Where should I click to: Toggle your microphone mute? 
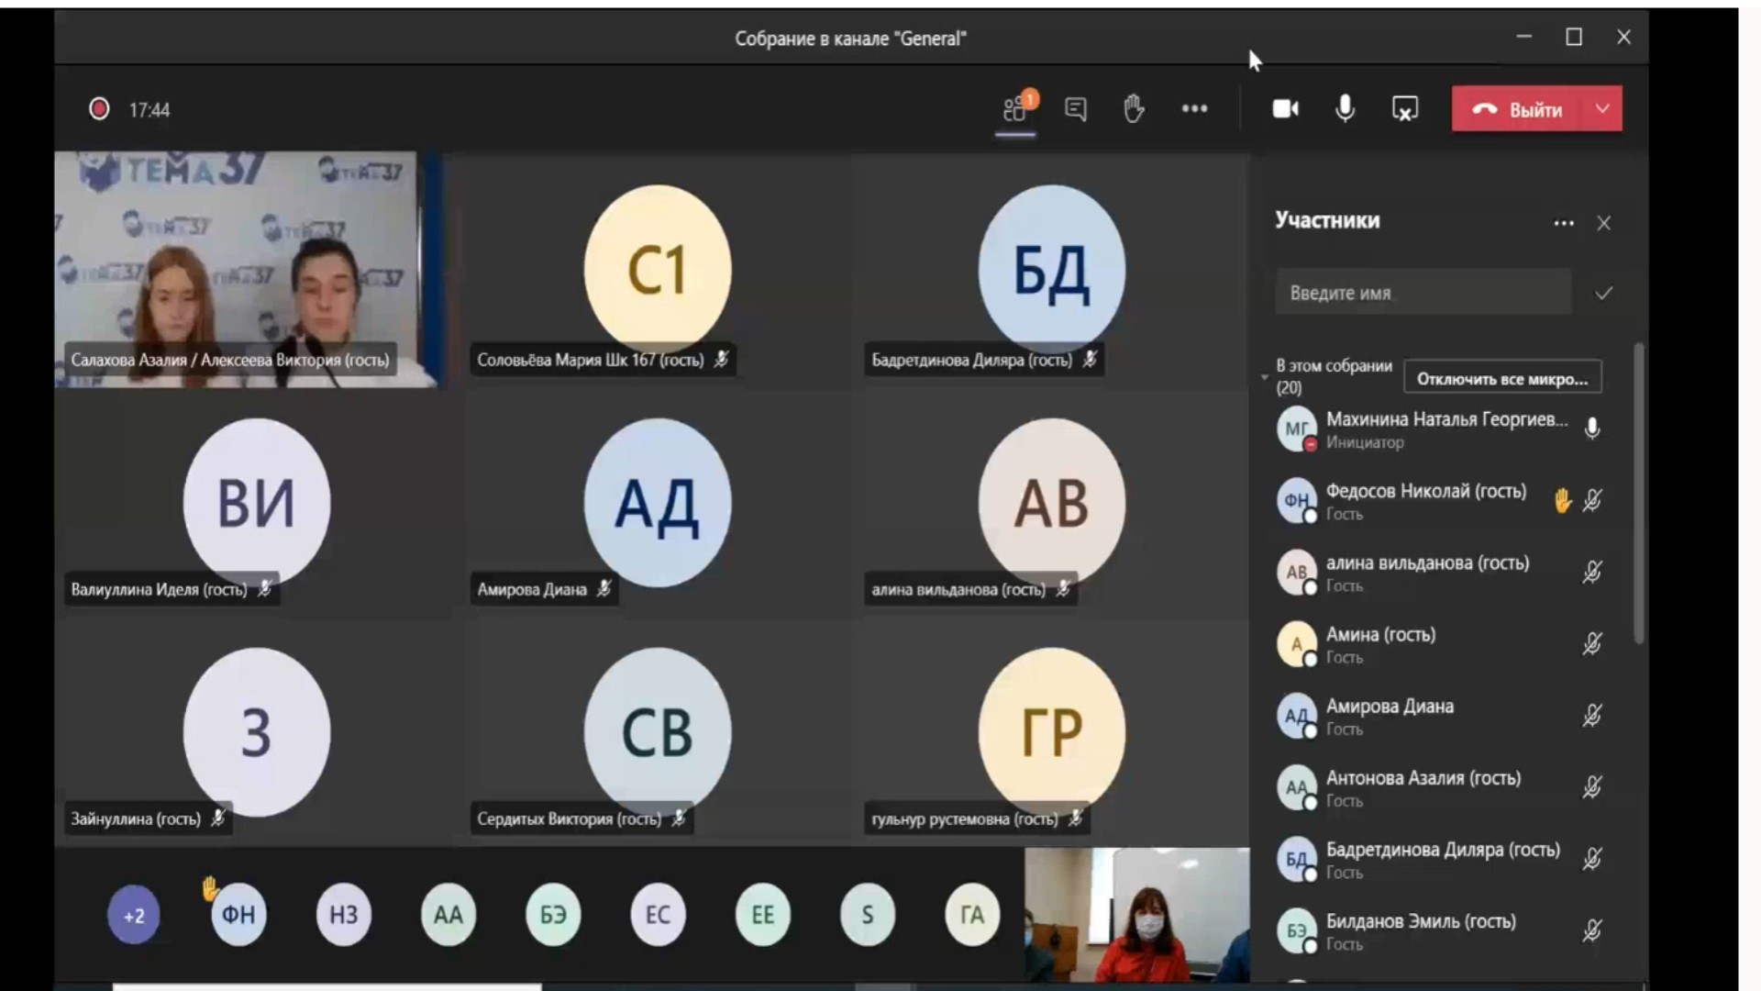tap(1345, 109)
